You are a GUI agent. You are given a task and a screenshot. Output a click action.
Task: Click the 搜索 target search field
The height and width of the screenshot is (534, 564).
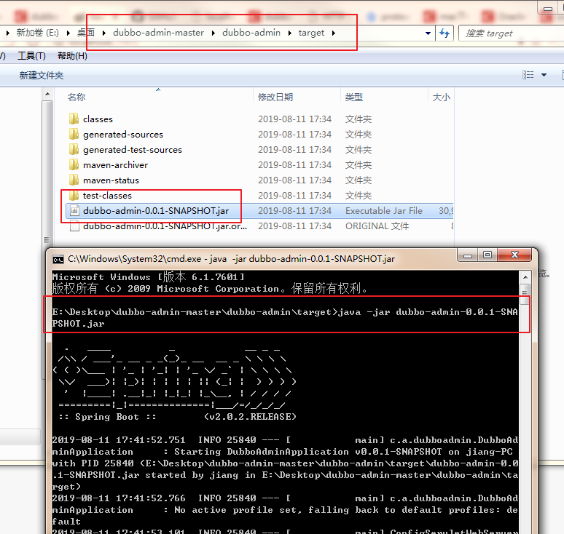pyautogui.click(x=511, y=33)
